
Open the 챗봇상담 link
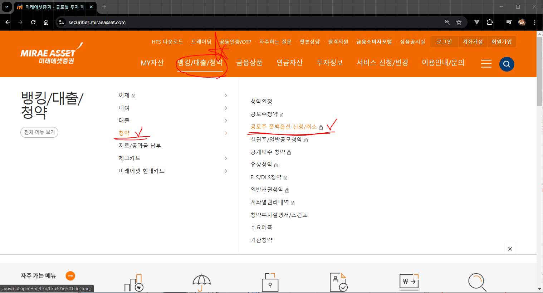[310, 42]
